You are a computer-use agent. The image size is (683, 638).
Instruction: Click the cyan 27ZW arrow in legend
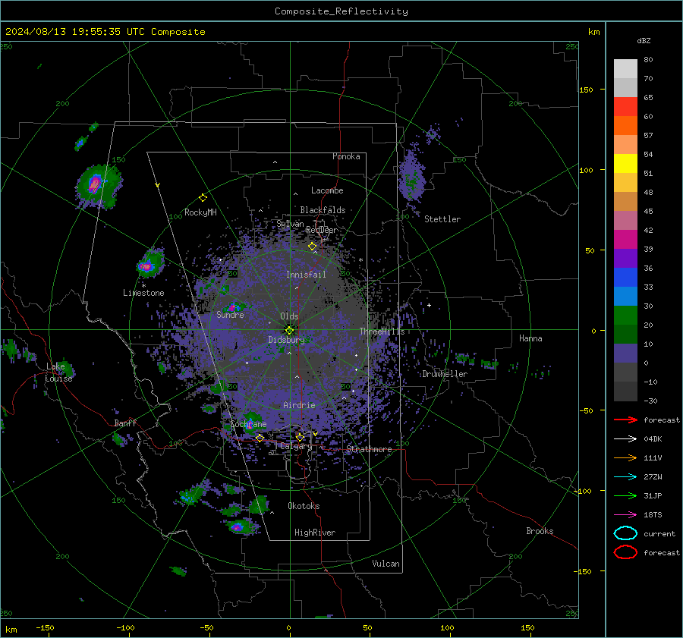click(625, 476)
